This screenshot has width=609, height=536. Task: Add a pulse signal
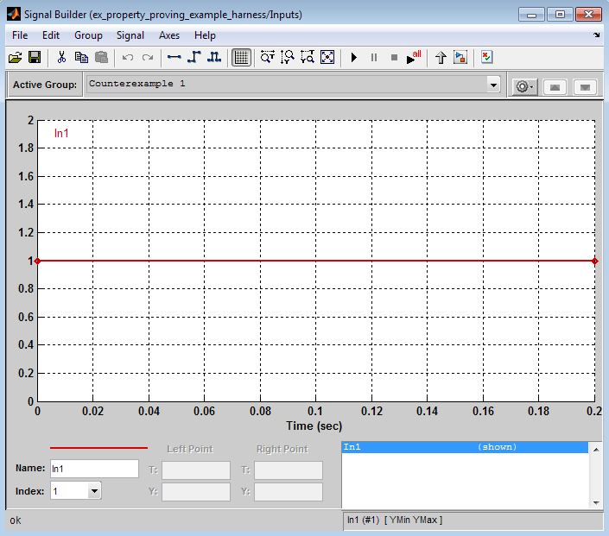click(x=214, y=58)
